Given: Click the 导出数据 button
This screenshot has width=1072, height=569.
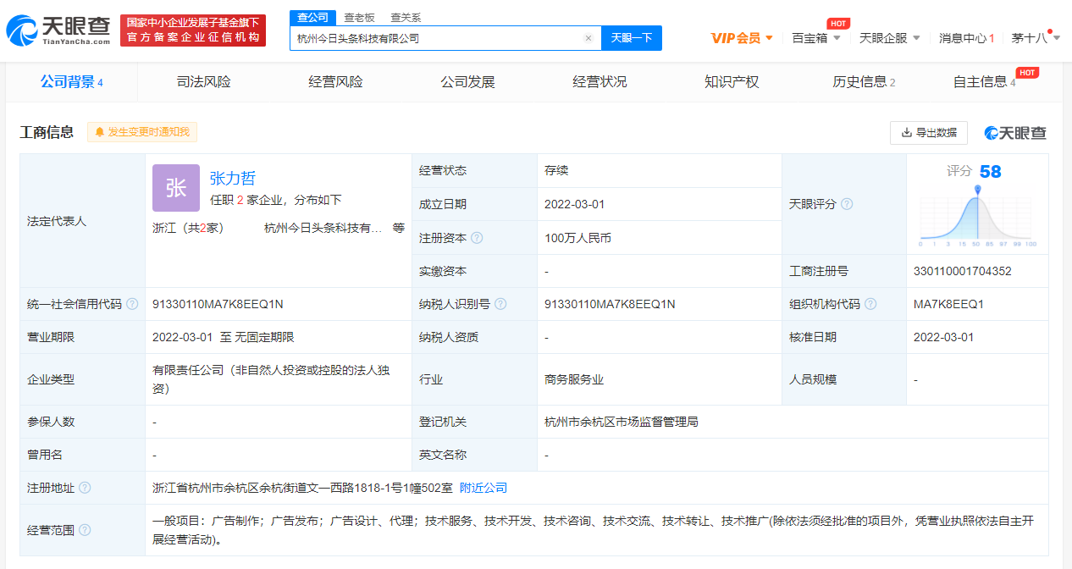Looking at the screenshot, I should [928, 133].
